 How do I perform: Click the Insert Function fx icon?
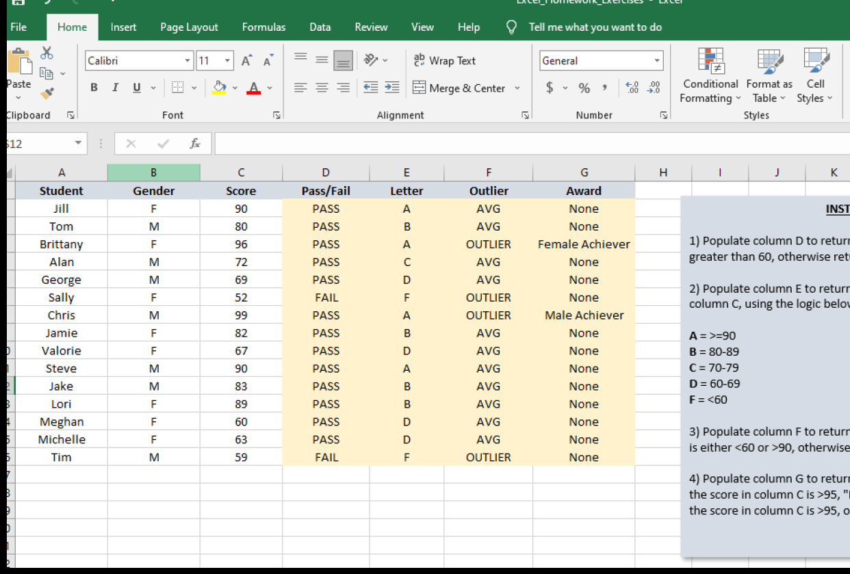click(x=195, y=144)
